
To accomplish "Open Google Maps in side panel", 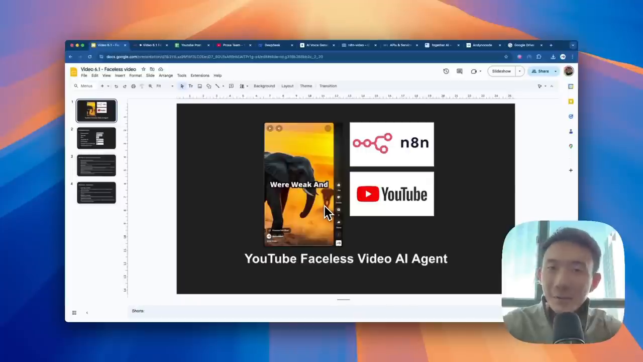I will click(x=571, y=146).
